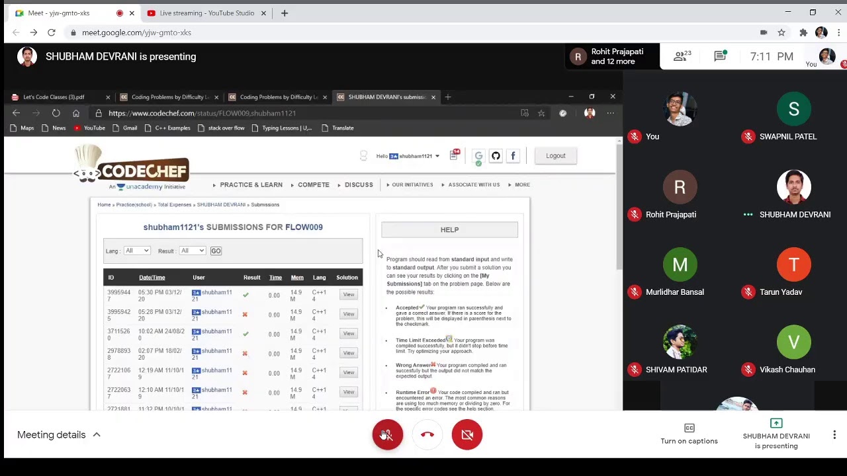
Task: Show the participants list icon
Action: 682,56
